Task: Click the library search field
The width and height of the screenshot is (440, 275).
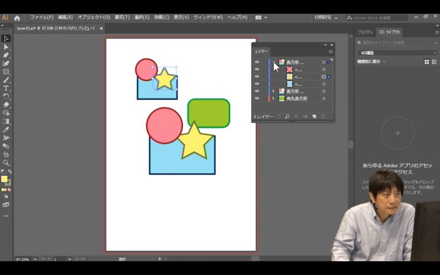Action: (397, 43)
